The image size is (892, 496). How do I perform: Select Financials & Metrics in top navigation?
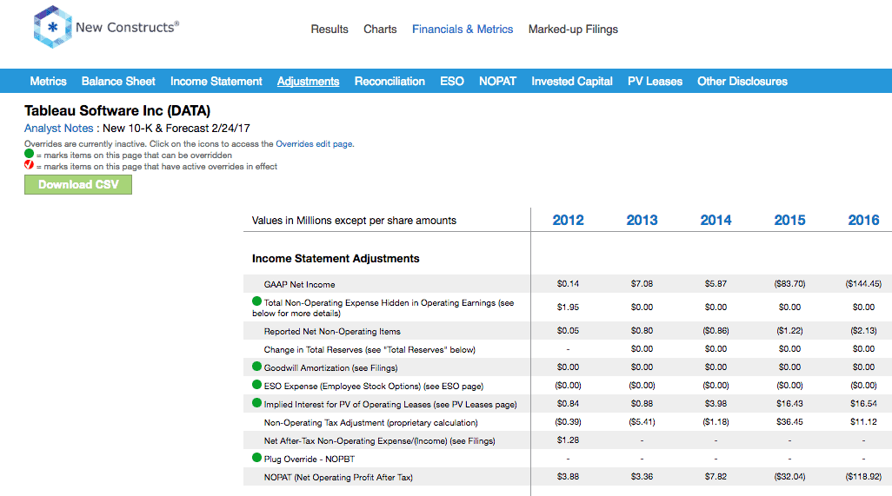point(463,29)
